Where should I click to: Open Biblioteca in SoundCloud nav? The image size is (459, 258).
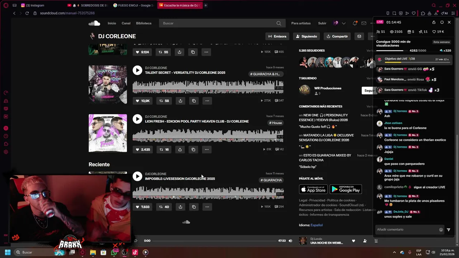coord(143,23)
